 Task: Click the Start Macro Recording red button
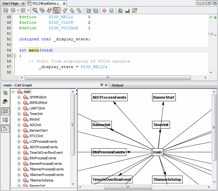coord(104,10)
